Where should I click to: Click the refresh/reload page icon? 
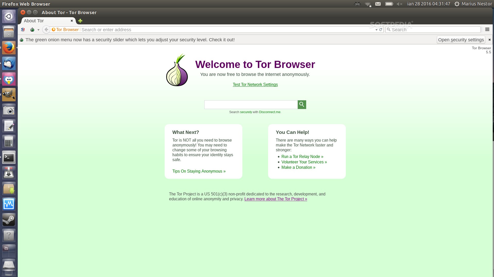click(x=381, y=29)
